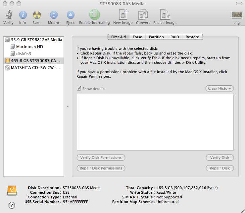
Task: Click Verify Disk Permissions button
Action: 101,158
